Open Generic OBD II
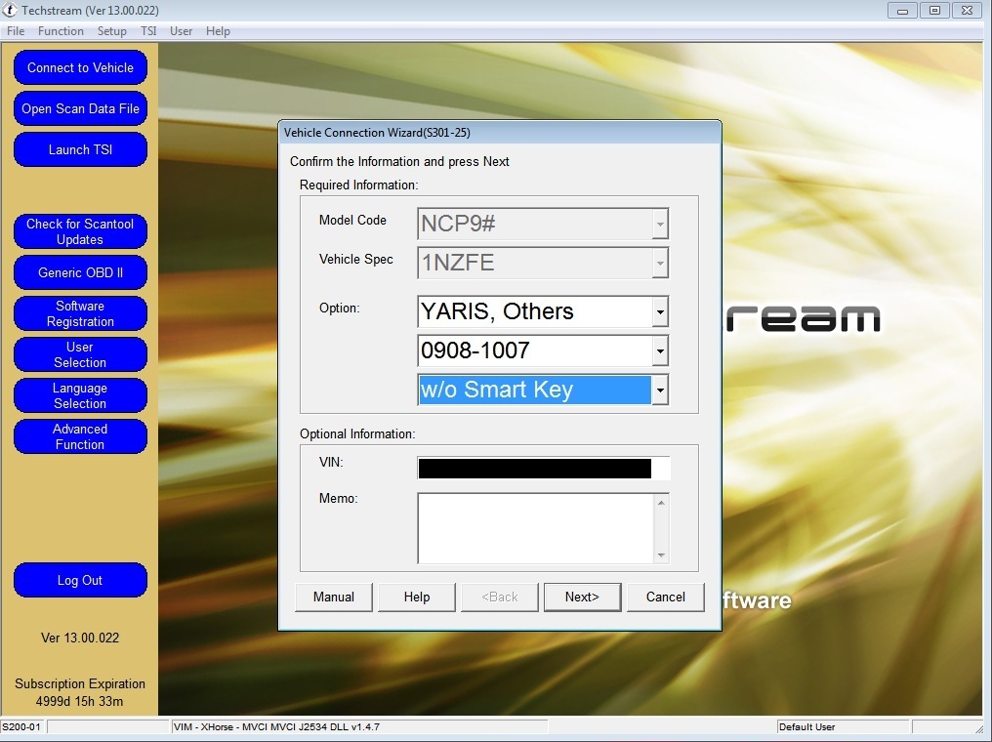Image resolution: width=992 pixels, height=742 pixels. (x=80, y=272)
